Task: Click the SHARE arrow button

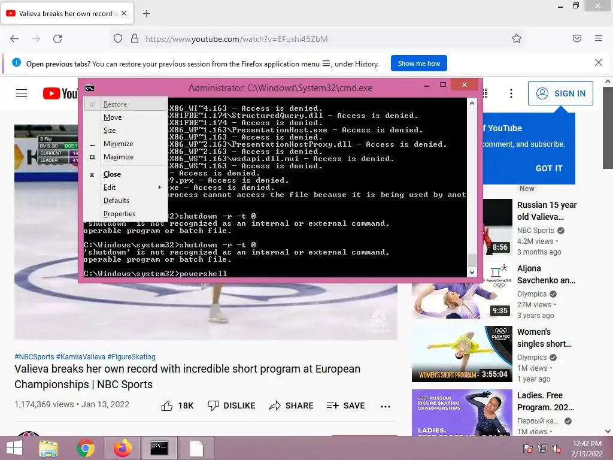Action: [292, 405]
